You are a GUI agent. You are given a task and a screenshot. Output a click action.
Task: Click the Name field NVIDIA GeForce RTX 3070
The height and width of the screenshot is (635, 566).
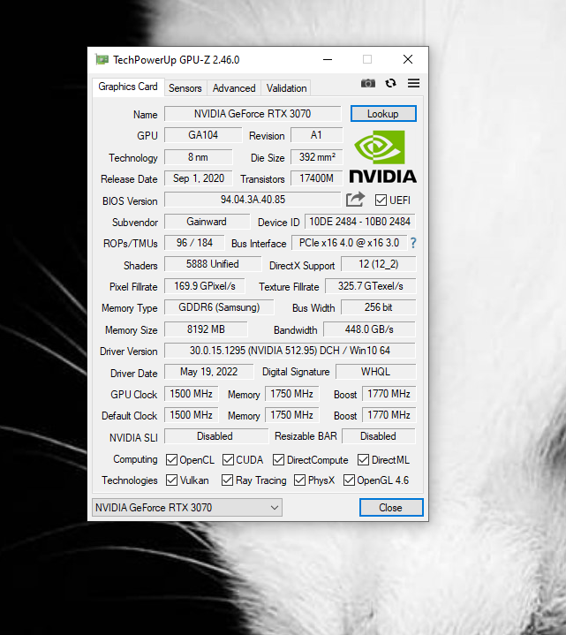pyautogui.click(x=253, y=114)
